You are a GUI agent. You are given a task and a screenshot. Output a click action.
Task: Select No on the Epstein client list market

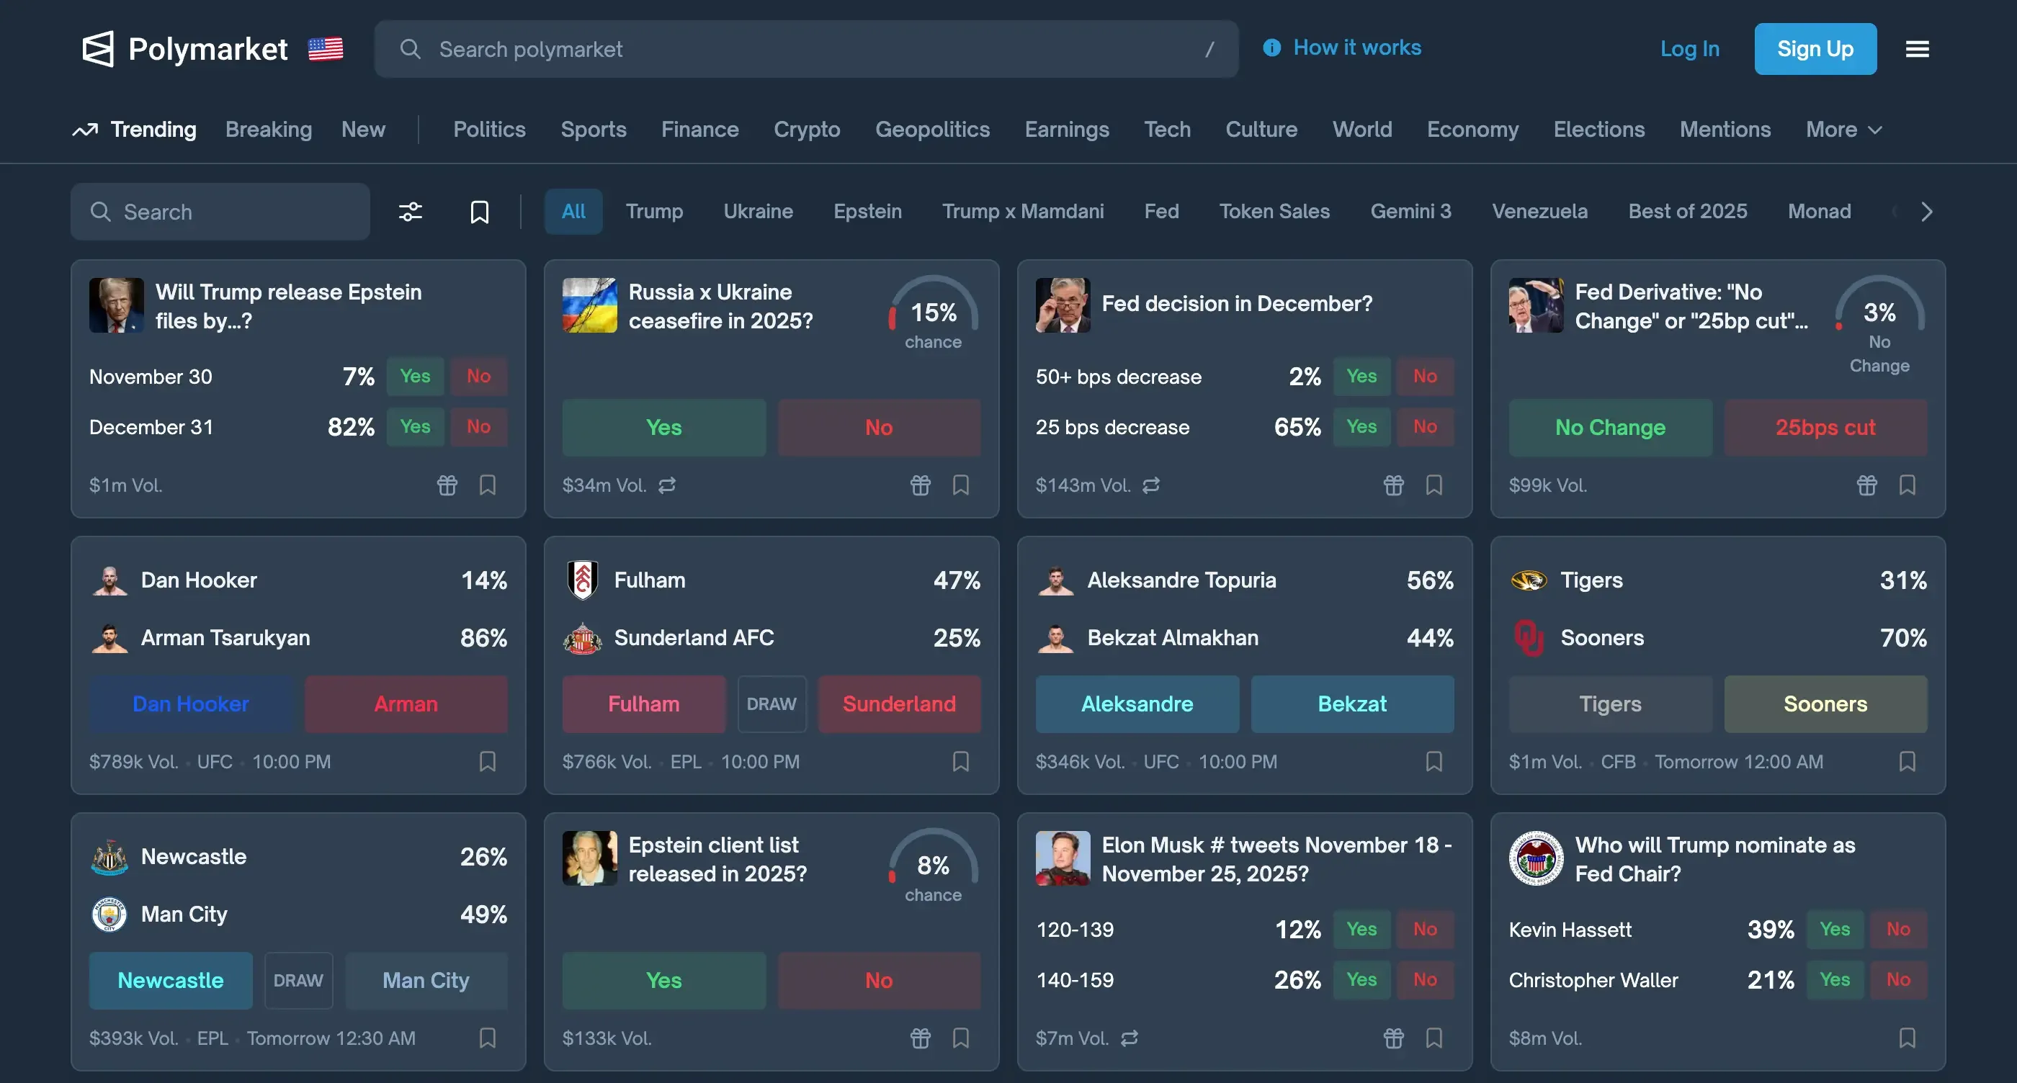879,980
